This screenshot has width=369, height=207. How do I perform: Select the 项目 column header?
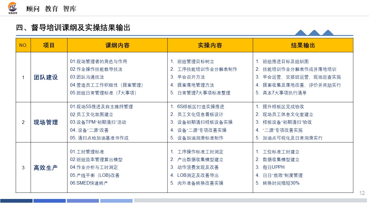(49, 45)
